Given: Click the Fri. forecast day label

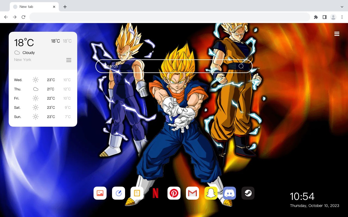Looking at the screenshot, I should [17, 98].
